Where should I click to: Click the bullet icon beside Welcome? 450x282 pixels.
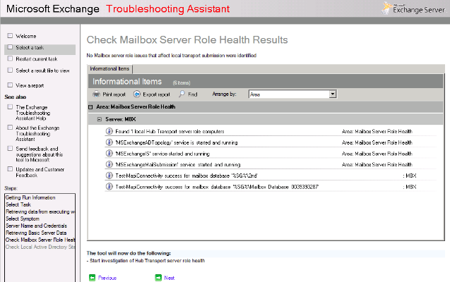tap(10, 36)
